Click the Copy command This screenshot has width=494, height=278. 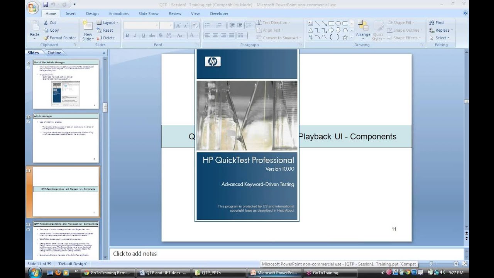tap(51, 30)
